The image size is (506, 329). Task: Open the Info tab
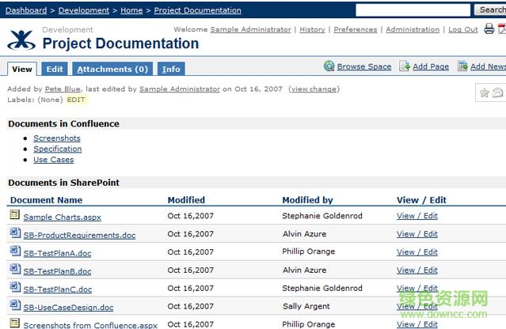coord(171,70)
